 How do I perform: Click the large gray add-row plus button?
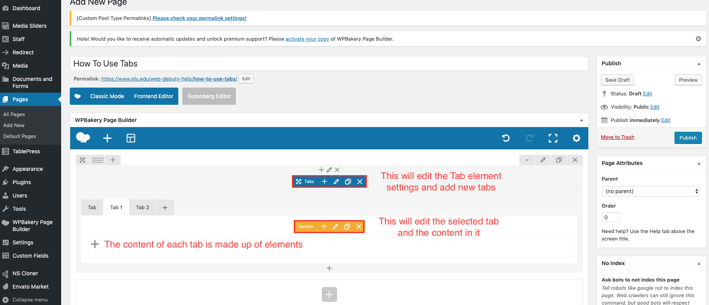click(x=329, y=294)
